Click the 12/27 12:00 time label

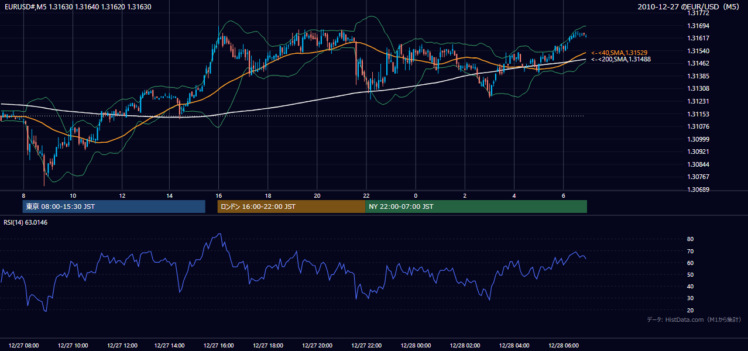point(122,346)
